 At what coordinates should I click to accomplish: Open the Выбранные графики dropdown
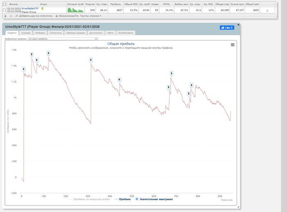(63, 39)
